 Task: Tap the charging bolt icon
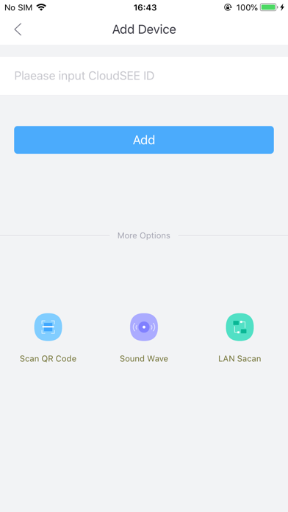(282, 7)
